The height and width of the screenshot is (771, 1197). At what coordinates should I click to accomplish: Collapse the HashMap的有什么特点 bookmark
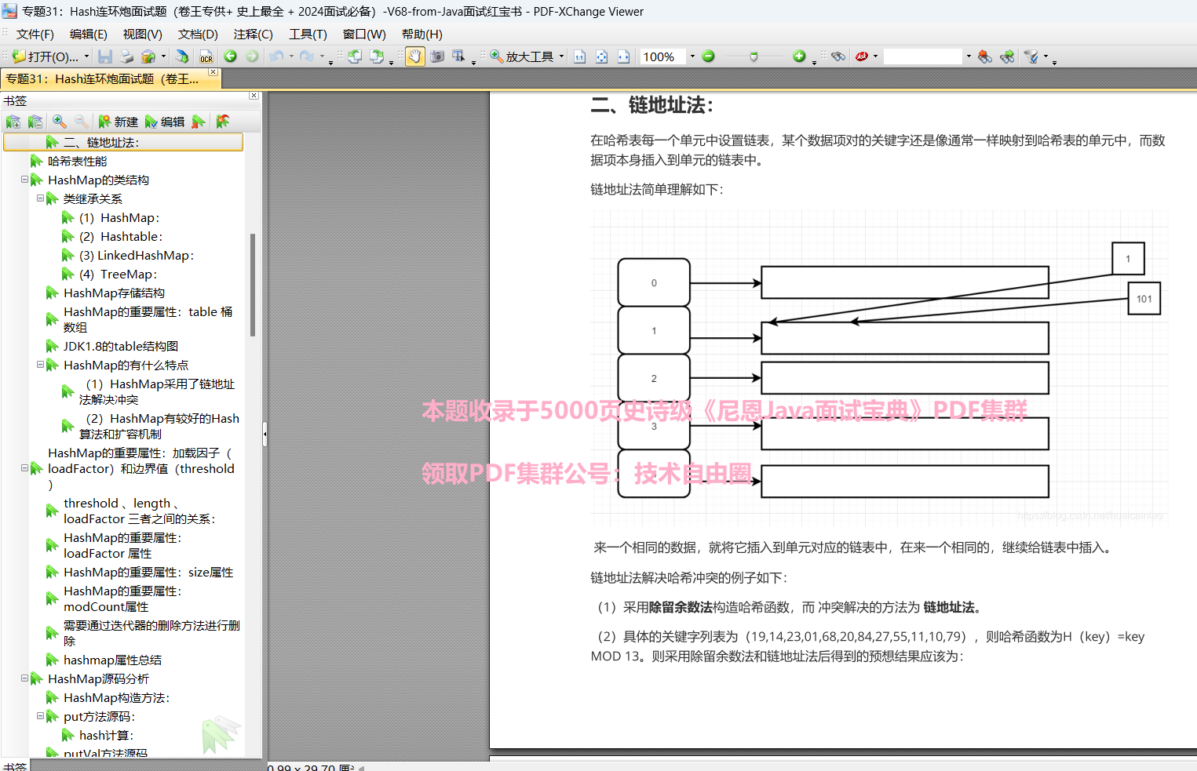click(x=40, y=365)
